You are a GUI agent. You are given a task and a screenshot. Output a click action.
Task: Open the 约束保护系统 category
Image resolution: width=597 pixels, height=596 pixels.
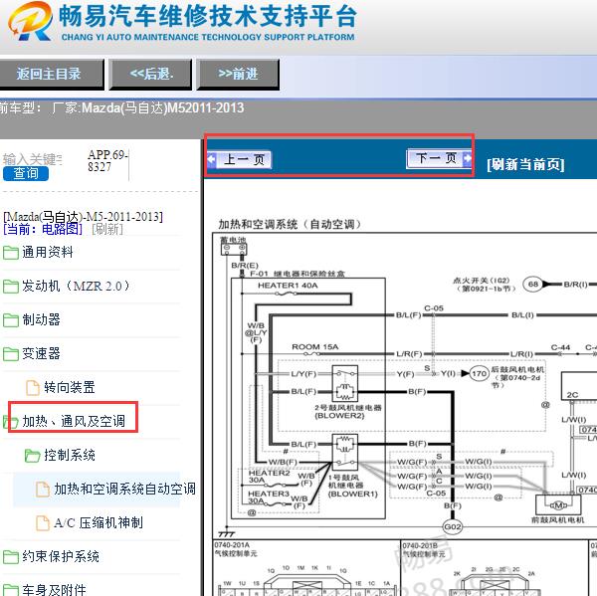coord(61,557)
